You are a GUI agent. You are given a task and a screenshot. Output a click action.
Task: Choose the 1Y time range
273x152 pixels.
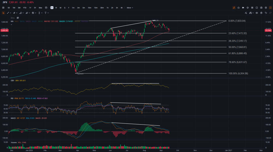30,8
